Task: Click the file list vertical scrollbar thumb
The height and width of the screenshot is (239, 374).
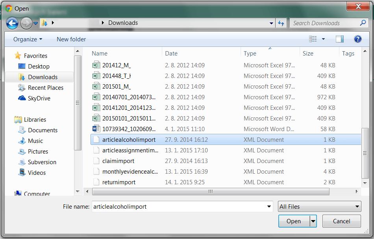Action: 365,153
